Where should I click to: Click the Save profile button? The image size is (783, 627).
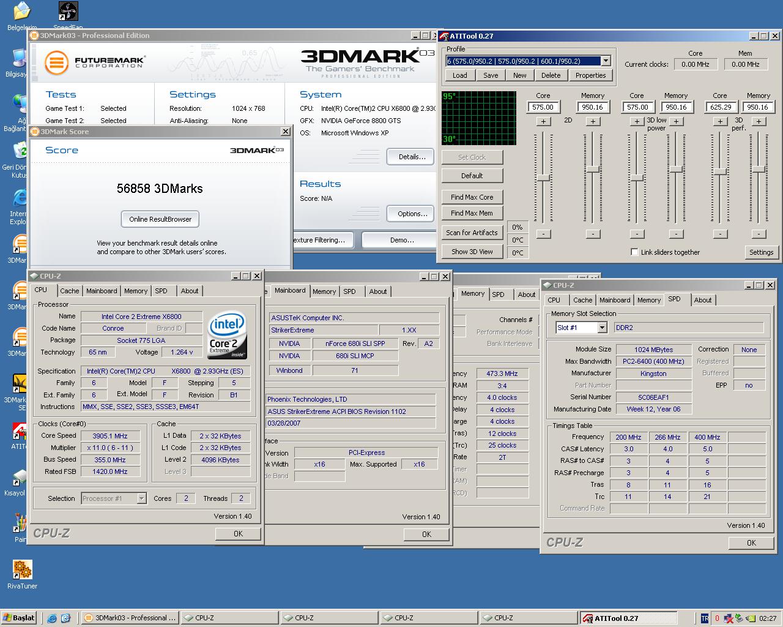[x=491, y=75]
